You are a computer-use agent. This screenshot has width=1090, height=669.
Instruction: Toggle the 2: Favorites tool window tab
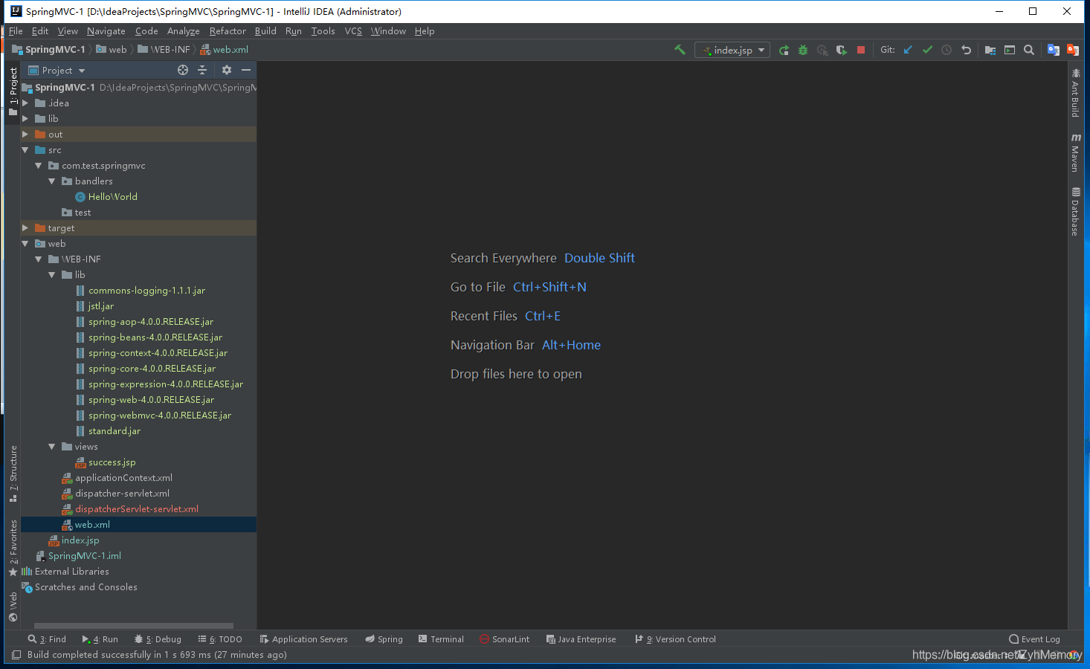[x=13, y=548]
